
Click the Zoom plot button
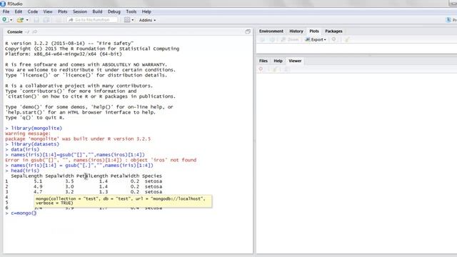(x=290, y=39)
